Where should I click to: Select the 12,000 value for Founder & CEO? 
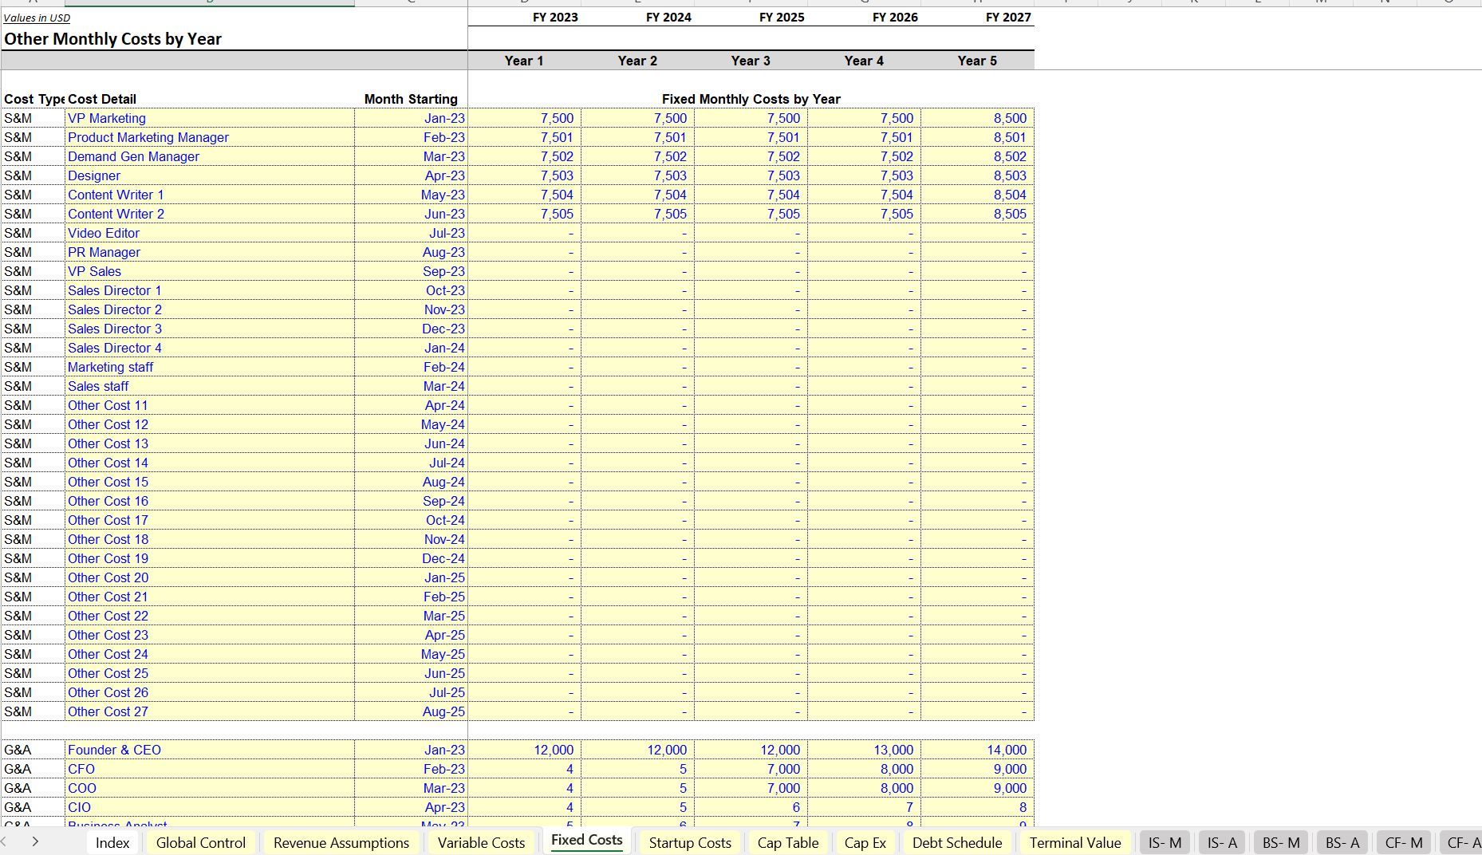point(556,750)
